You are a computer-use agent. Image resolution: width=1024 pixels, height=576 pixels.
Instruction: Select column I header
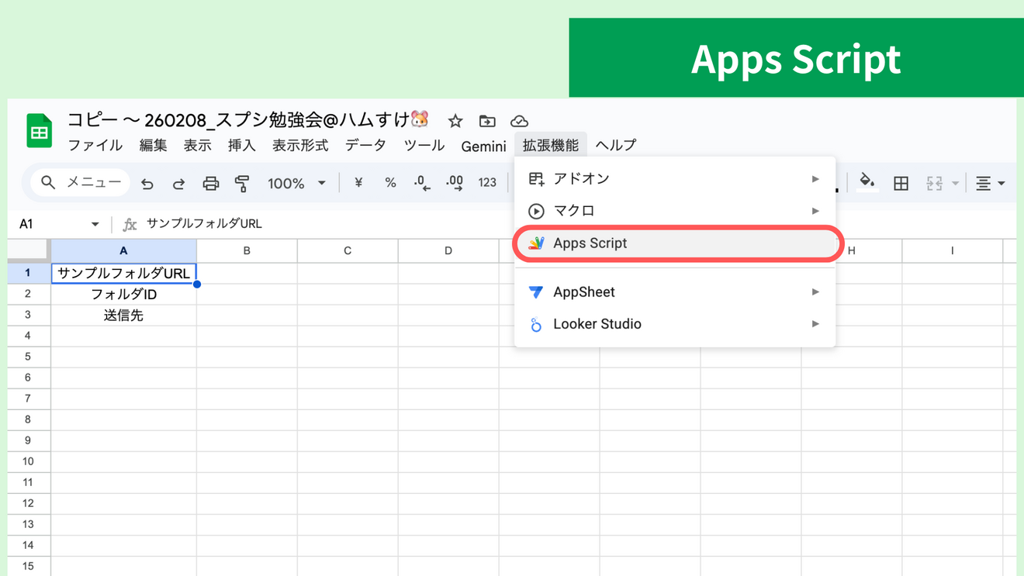[x=953, y=251]
